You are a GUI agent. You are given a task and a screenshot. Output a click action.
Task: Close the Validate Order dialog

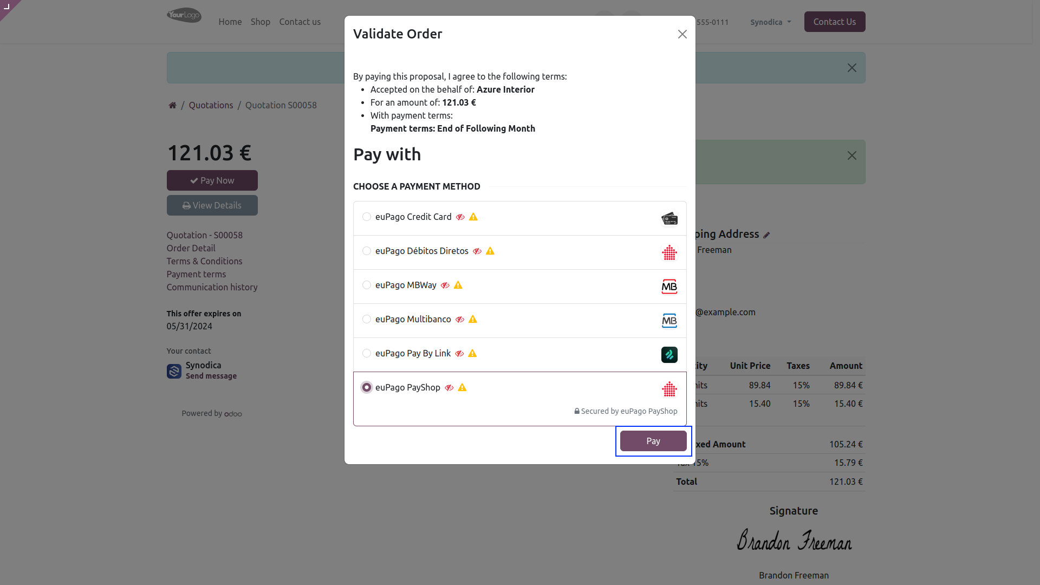(x=682, y=34)
